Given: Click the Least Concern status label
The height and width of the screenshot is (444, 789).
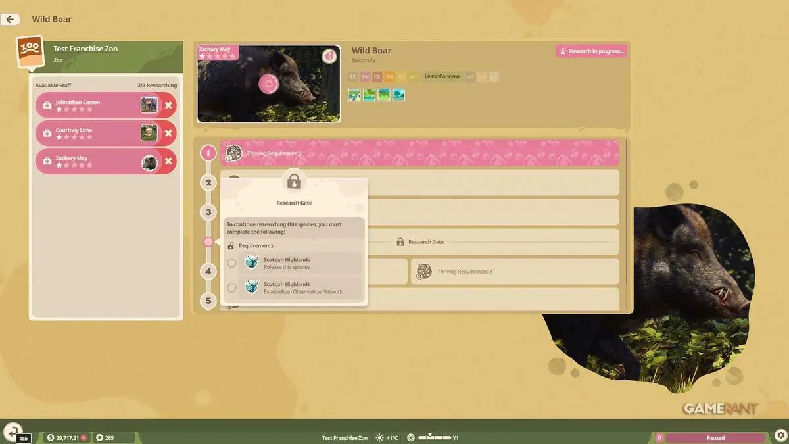Looking at the screenshot, I should 442,77.
